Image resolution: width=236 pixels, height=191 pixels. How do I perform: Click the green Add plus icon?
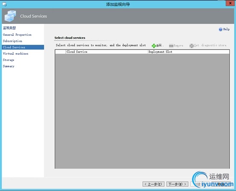click(154, 46)
